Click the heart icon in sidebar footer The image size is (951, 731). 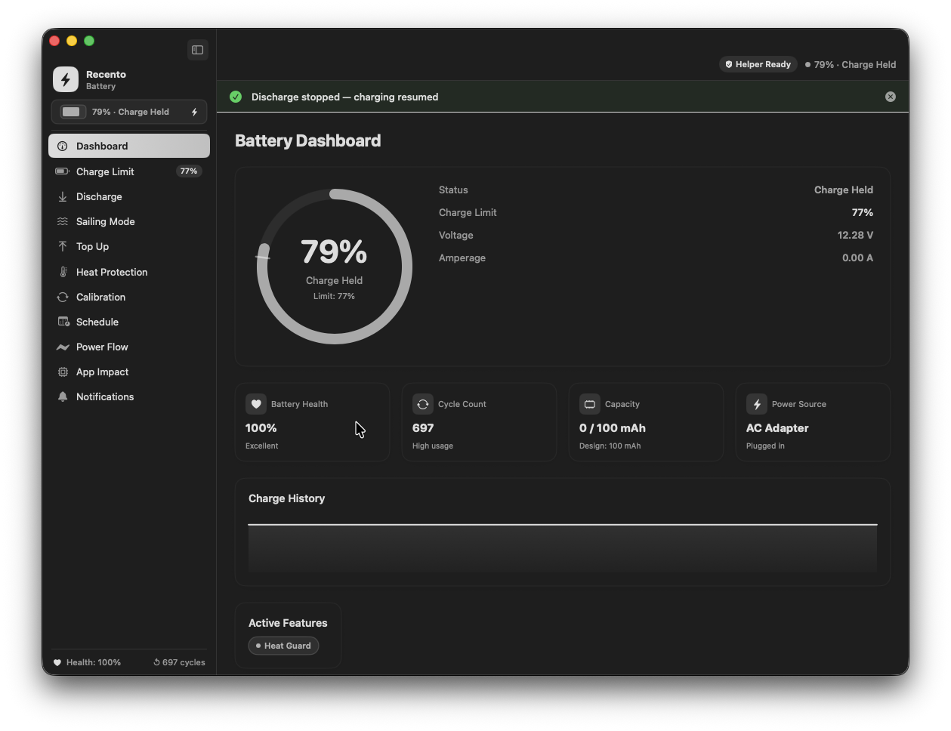point(57,662)
